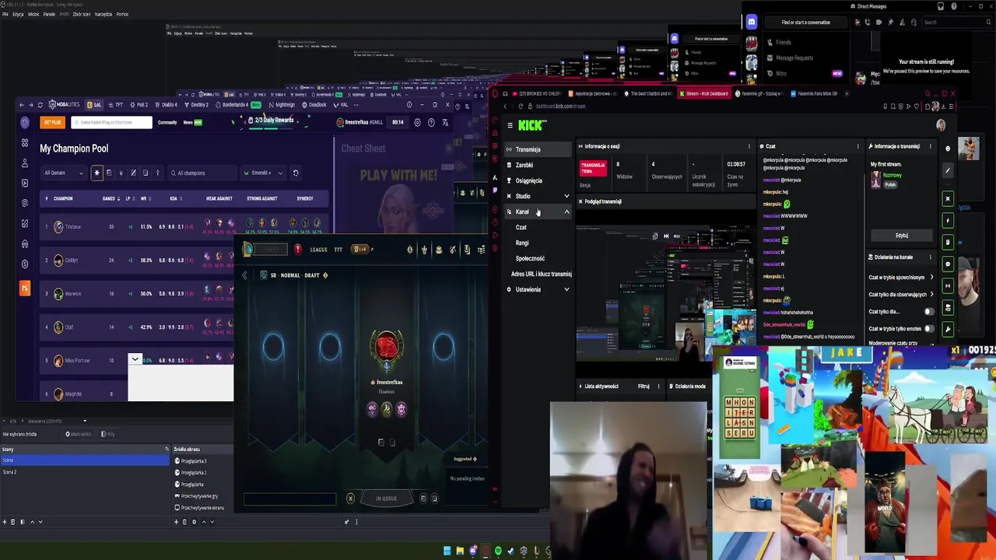Click the green chat bubble icon in Kick sidebar

coord(948,264)
